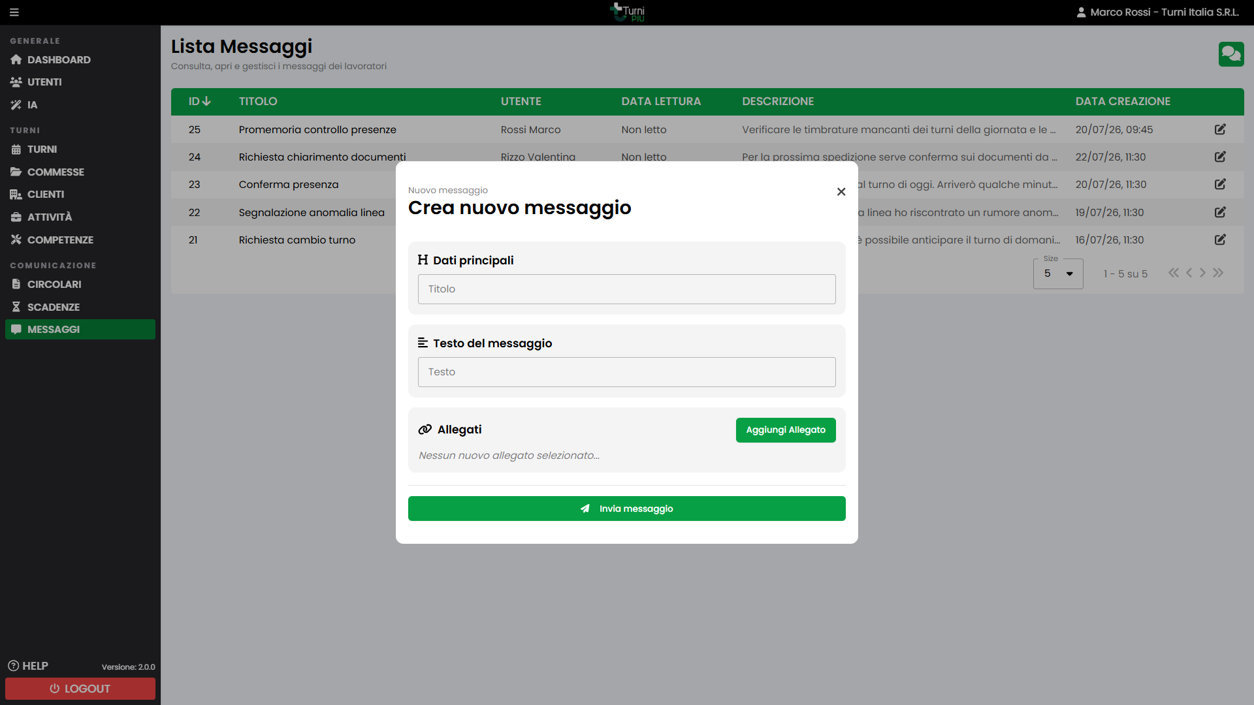Select user Rizzo Valentina cell
Screen dimensions: 1254x705
coord(538,157)
